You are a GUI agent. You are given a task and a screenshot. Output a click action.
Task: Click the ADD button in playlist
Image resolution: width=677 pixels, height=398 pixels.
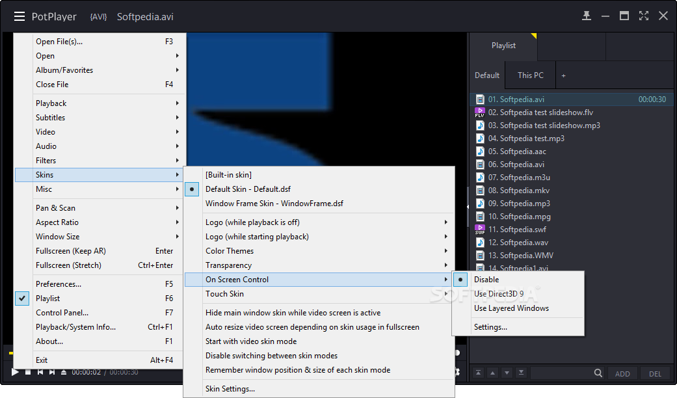[622, 374]
